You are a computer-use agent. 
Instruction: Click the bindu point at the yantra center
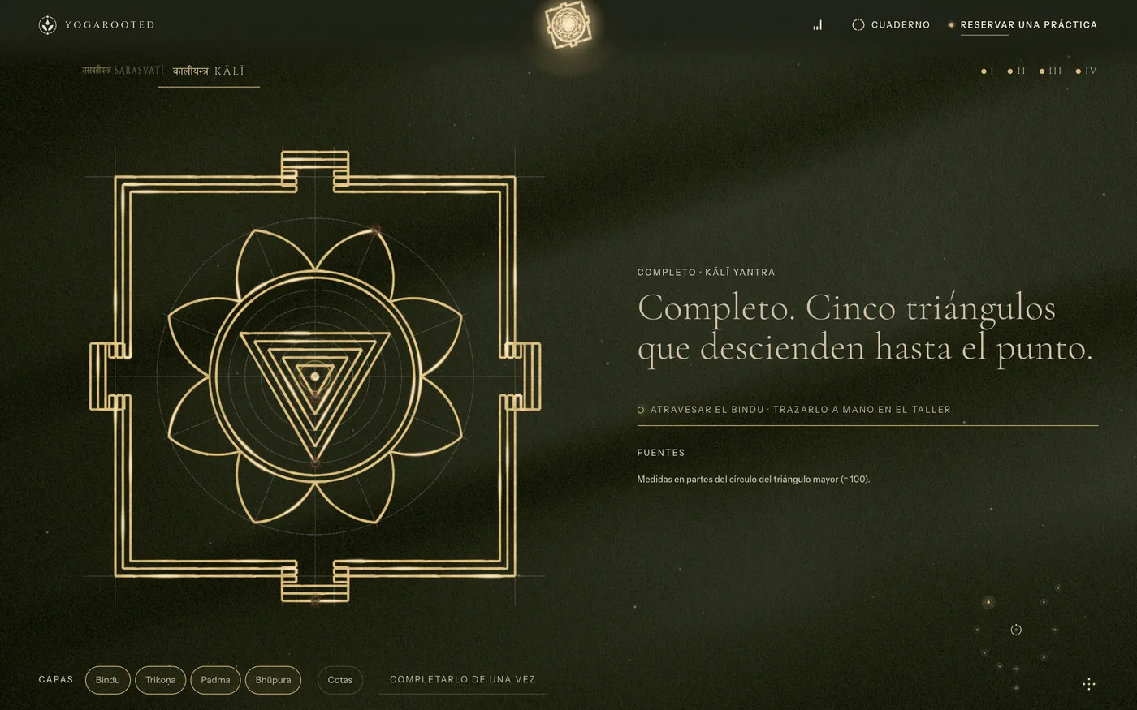click(314, 377)
